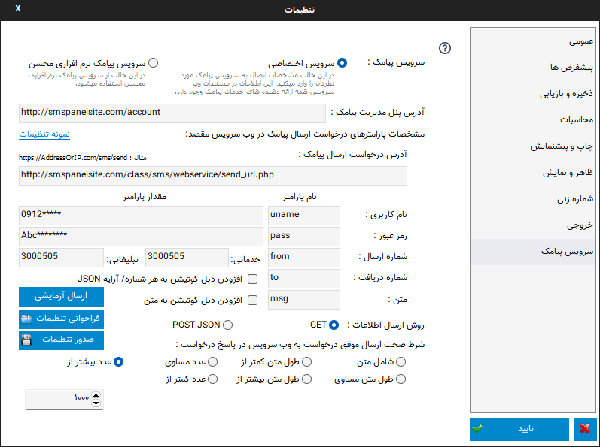Select عدد بیشتر از condition
This screenshot has height=447, width=600.
pos(119,361)
